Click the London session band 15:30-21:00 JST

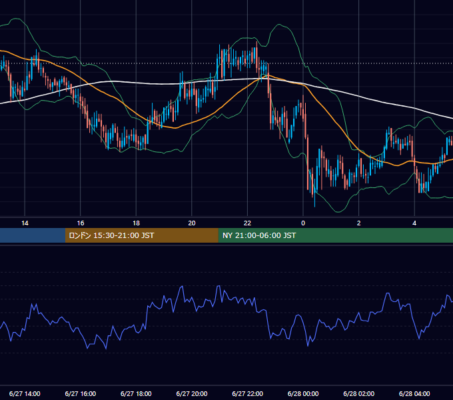[141, 235]
